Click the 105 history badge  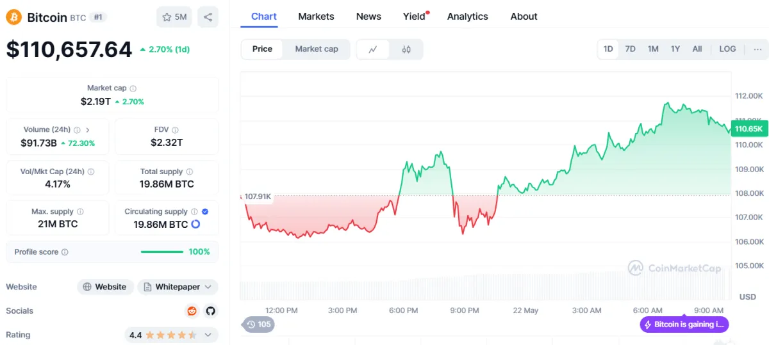coord(259,325)
